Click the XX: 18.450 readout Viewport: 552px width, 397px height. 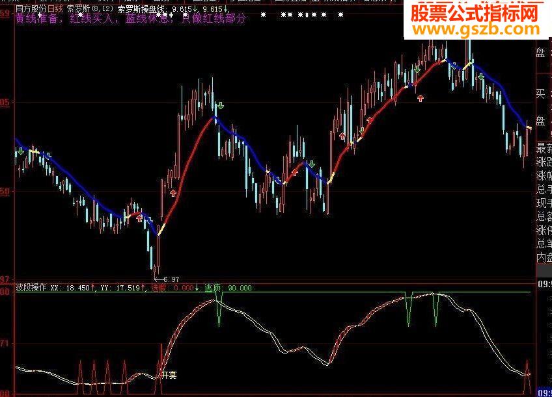pos(72,288)
